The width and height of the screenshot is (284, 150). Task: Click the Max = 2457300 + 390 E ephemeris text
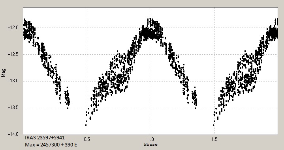(x=51, y=144)
